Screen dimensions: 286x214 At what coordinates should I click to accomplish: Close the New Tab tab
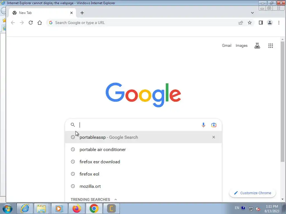pos(71,13)
